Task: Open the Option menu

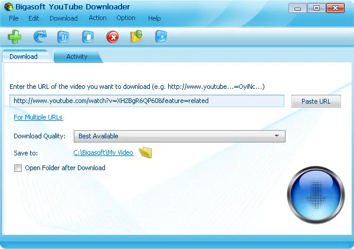Action: coord(126,18)
